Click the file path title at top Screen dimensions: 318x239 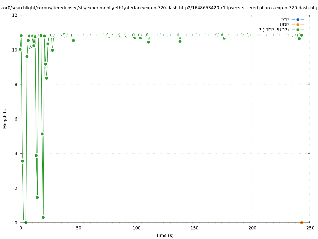[x=159, y=8]
